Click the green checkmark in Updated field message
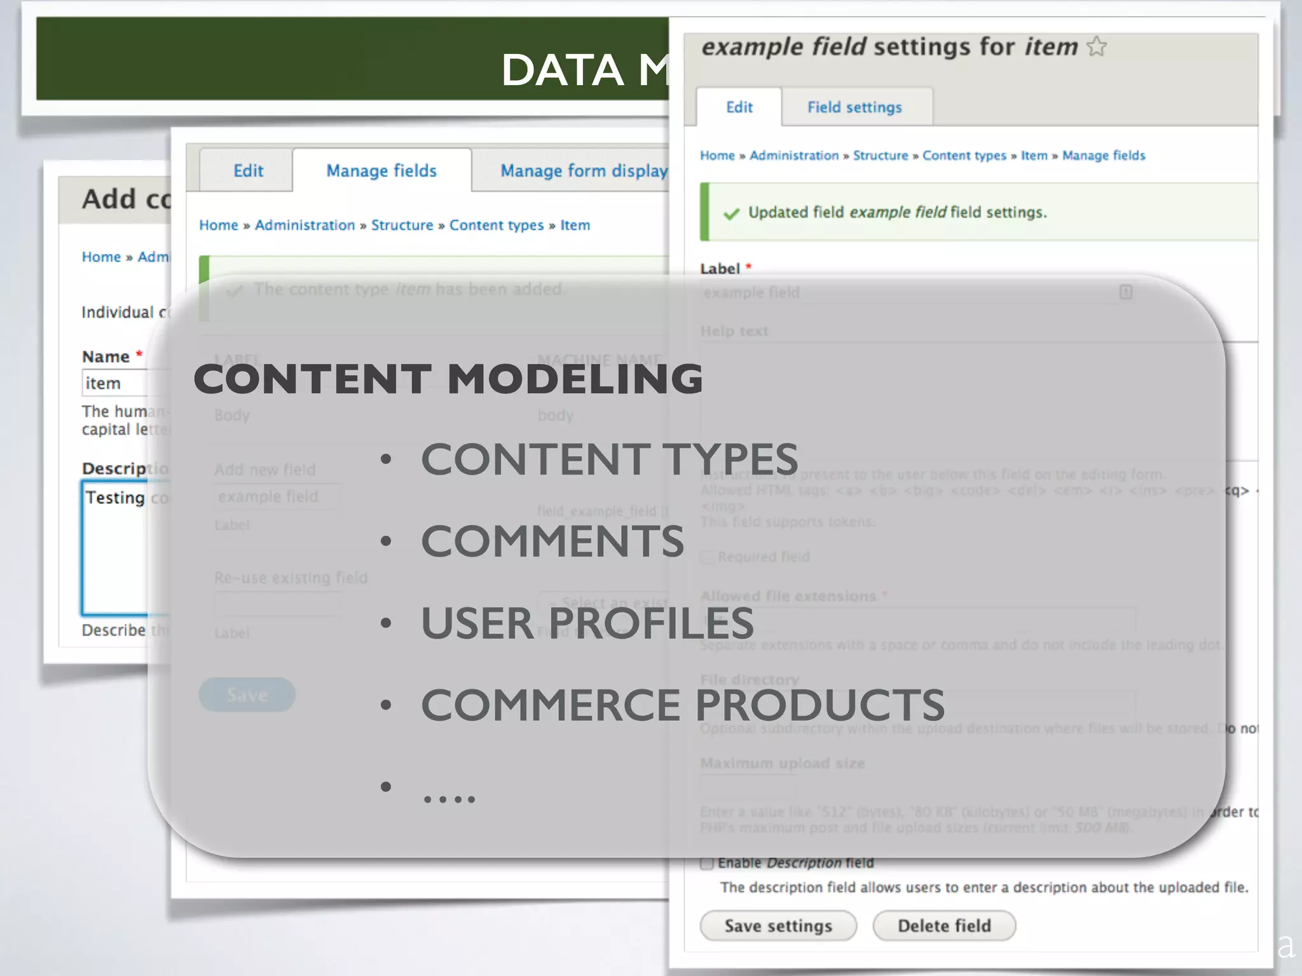Viewport: 1302px width, 976px height. [731, 213]
